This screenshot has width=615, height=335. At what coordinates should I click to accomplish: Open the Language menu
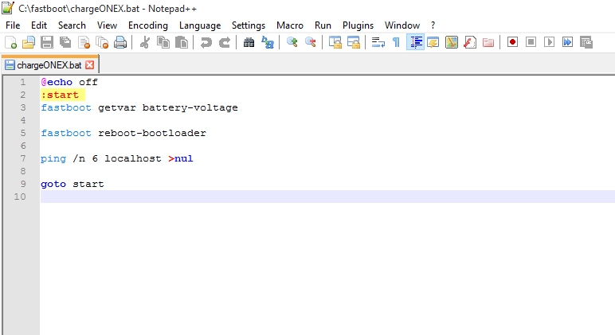[200, 25]
